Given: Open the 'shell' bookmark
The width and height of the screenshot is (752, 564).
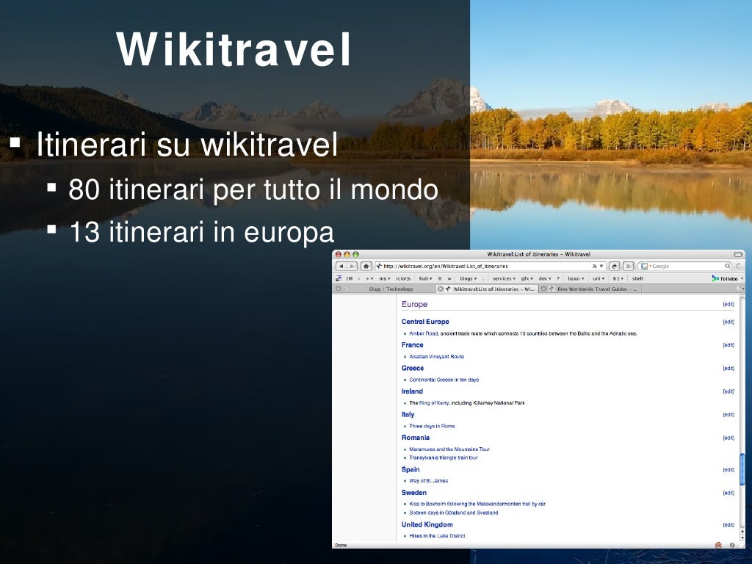Looking at the screenshot, I should click(637, 278).
